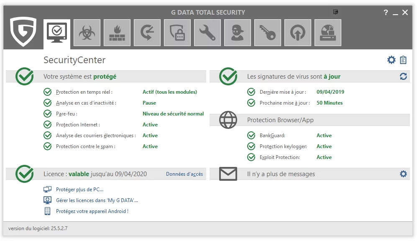Click the license status green check
This screenshot has width=417, height=241.
tap(24, 174)
